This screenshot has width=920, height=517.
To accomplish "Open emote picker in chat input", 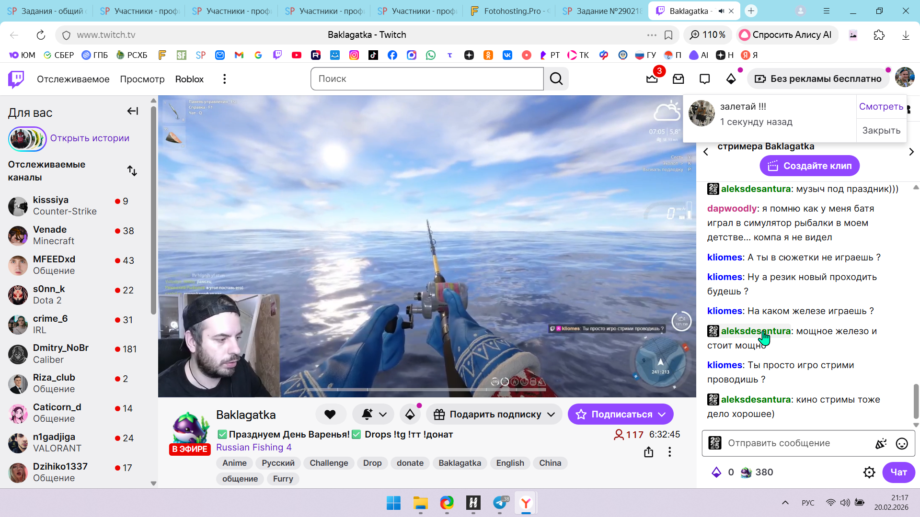I will pyautogui.click(x=901, y=444).
